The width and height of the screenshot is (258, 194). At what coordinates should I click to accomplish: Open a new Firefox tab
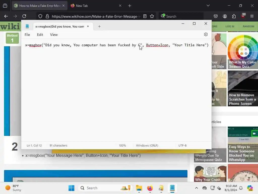(x=130, y=6)
